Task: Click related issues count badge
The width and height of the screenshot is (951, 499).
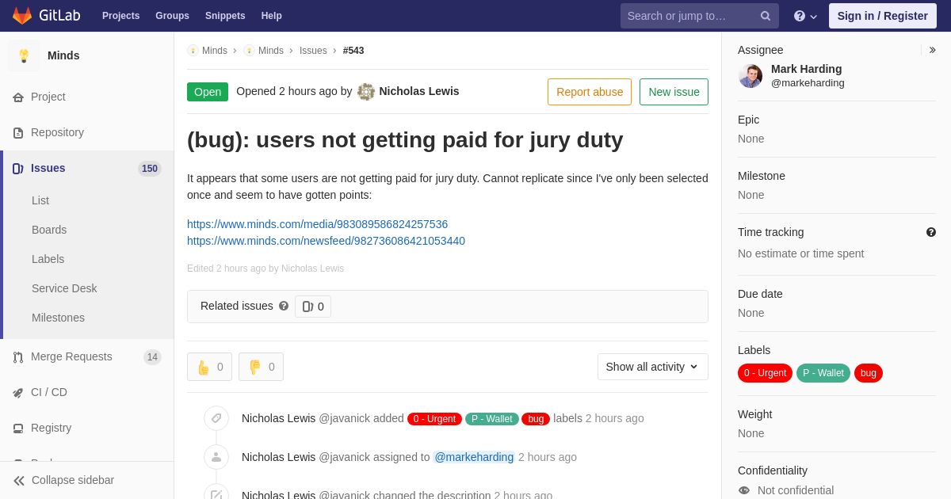Action: 313,307
